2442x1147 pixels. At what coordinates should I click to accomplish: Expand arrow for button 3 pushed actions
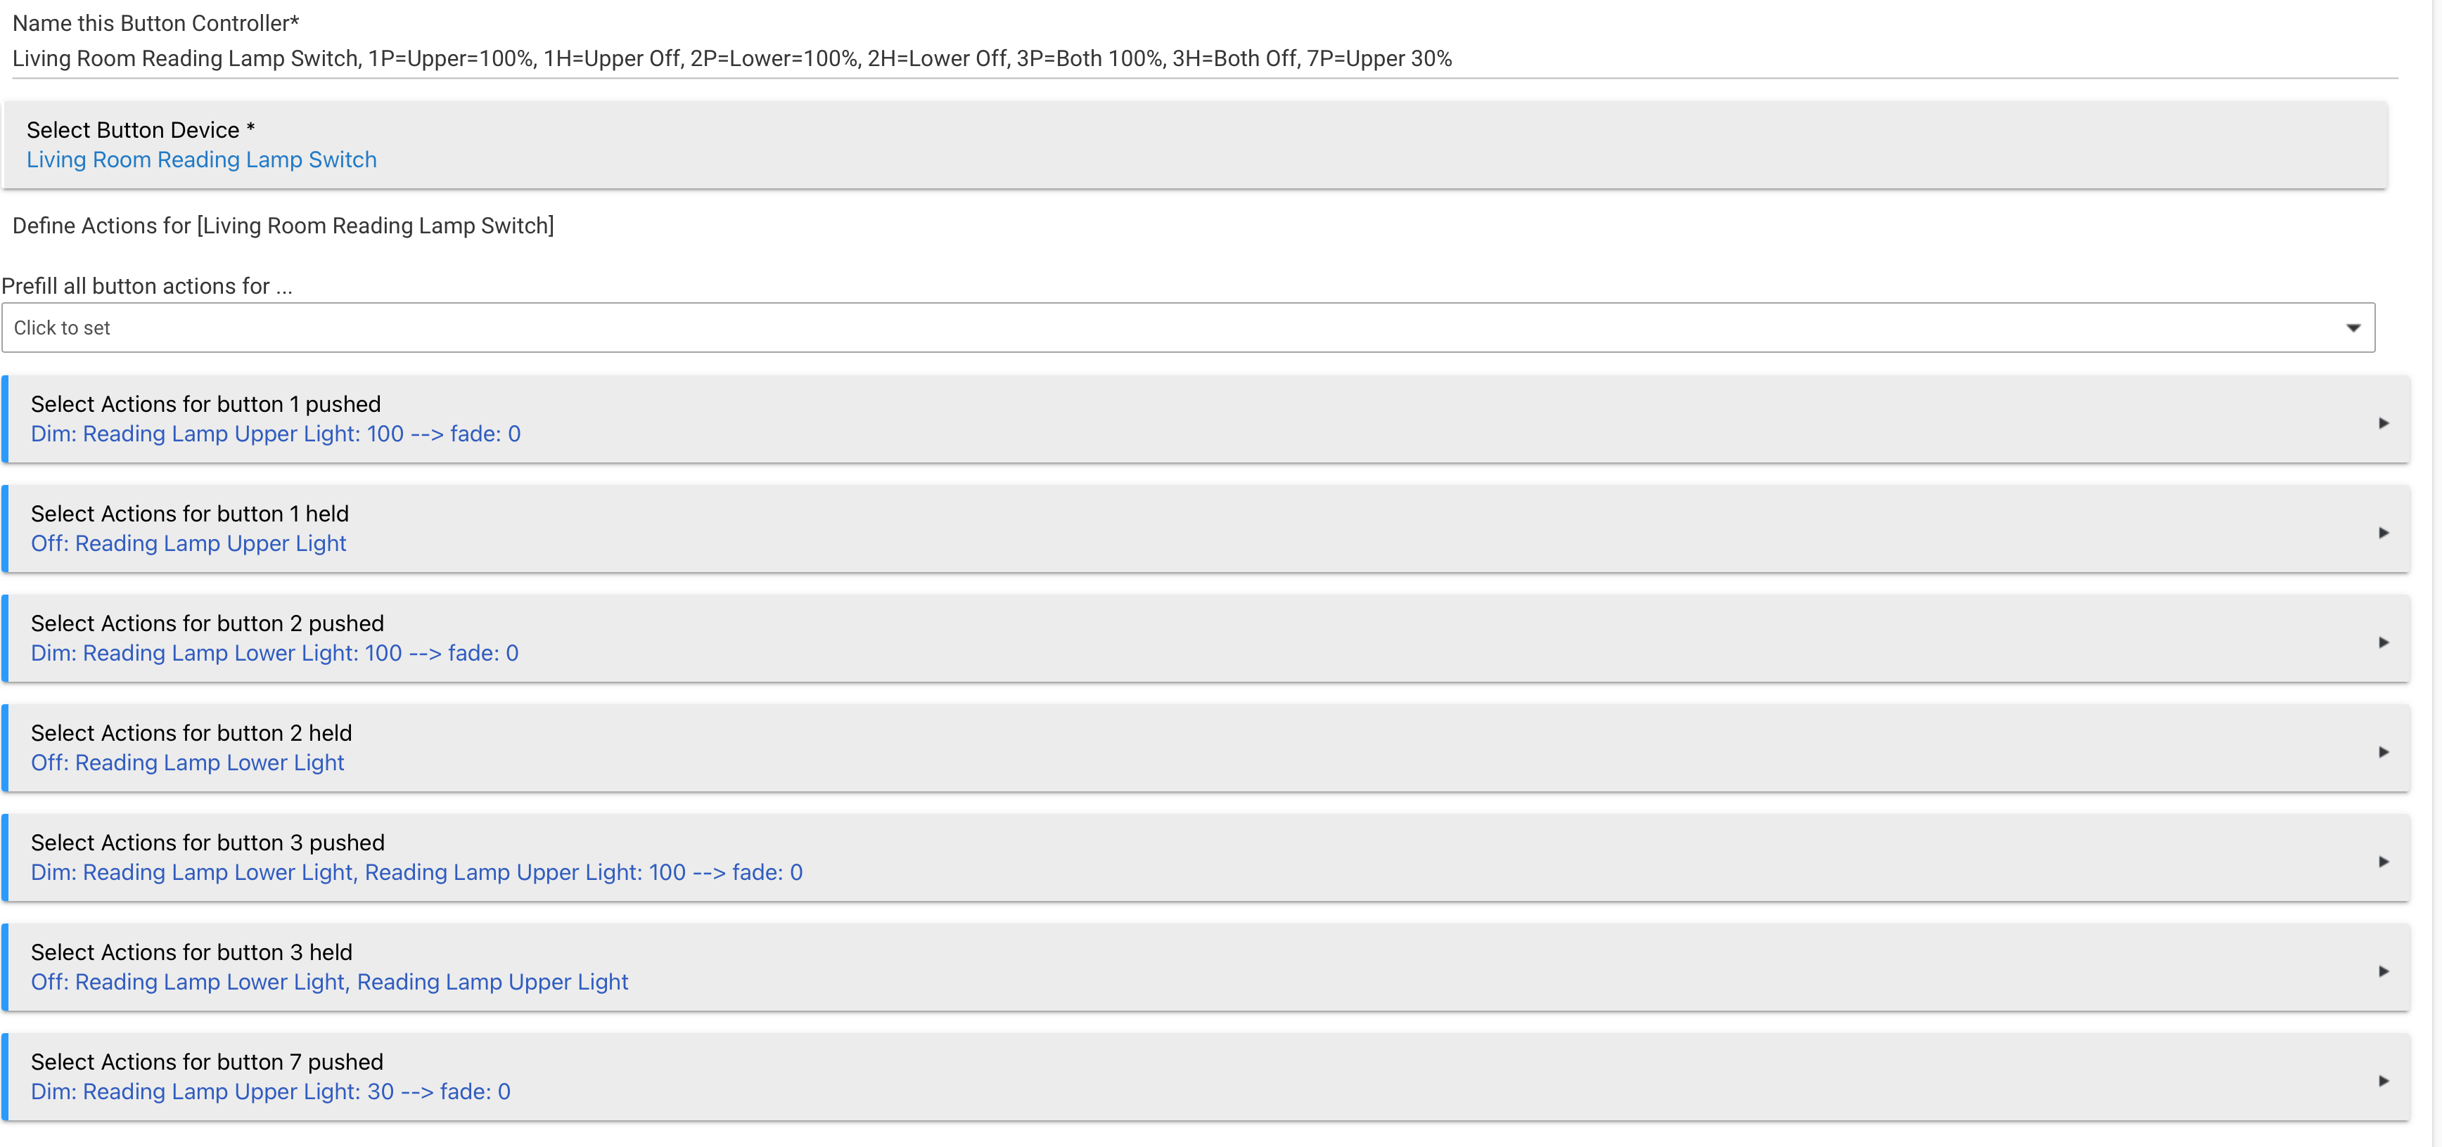click(x=2383, y=862)
